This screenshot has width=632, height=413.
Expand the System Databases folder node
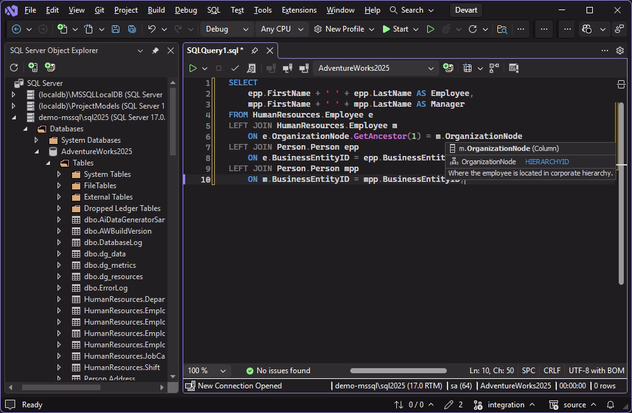coord(36,140)
